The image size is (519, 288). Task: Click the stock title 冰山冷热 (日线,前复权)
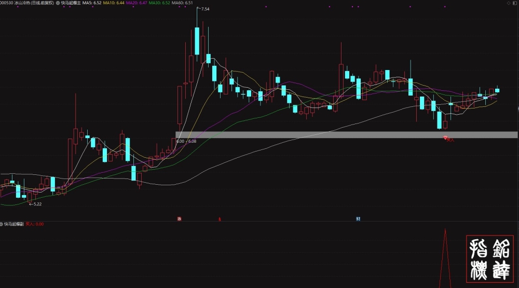click(x=34, y=3)
